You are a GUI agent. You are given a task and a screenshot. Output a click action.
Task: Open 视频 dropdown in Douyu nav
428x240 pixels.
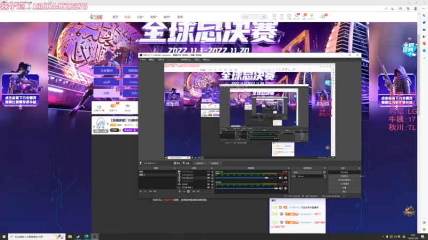click(x=154, y=17)
